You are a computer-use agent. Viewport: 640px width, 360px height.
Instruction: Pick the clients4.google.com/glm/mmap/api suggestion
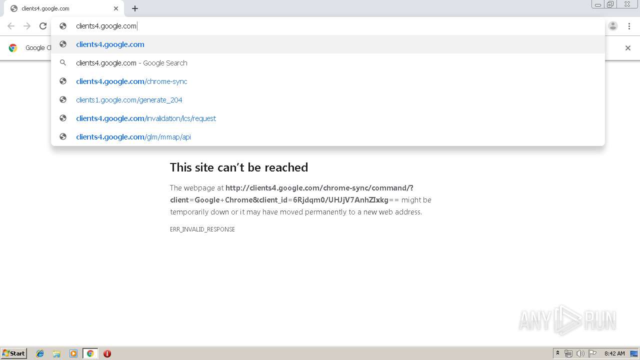[328, 137]
